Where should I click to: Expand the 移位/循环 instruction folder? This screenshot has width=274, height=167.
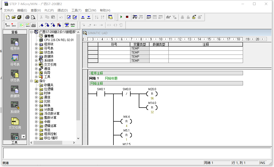pyautogui.click(x=36, y=138)
